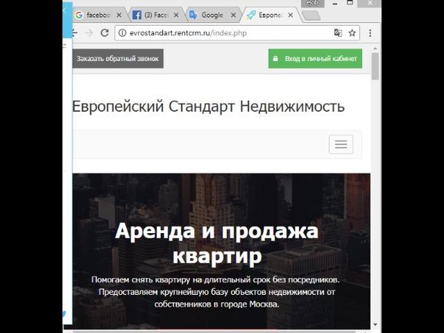Click Заказать обратный звонок button
Image resolution: width=444 pixels, height=333 pixels.
pos(118,59)
